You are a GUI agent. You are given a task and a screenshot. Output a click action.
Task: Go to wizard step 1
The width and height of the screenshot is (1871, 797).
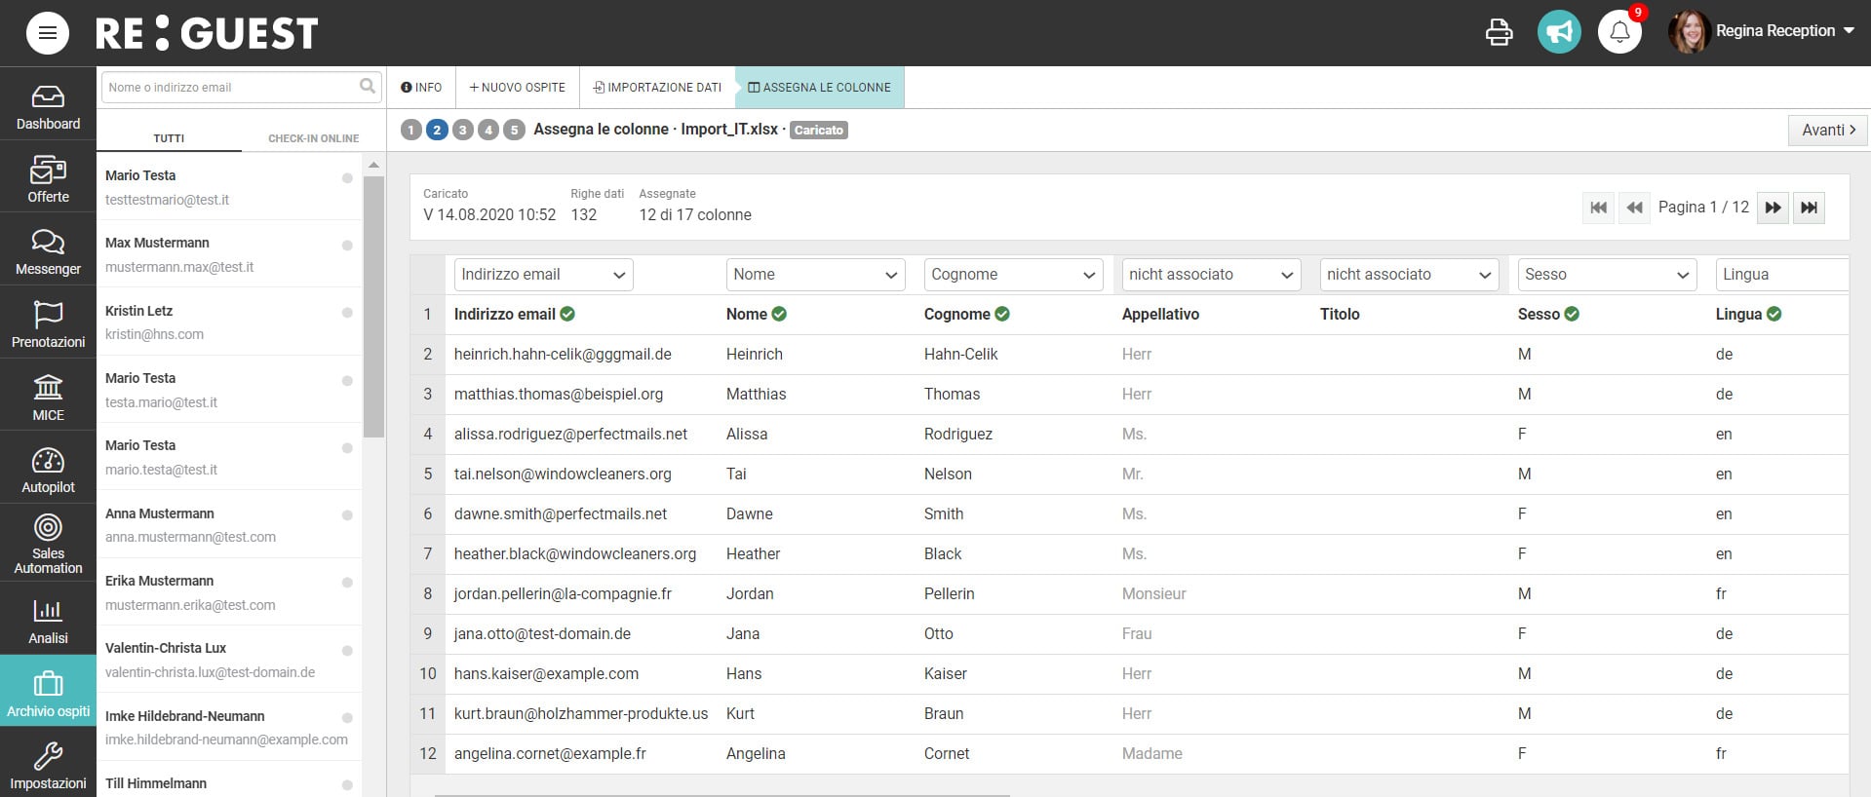(411, 130)
